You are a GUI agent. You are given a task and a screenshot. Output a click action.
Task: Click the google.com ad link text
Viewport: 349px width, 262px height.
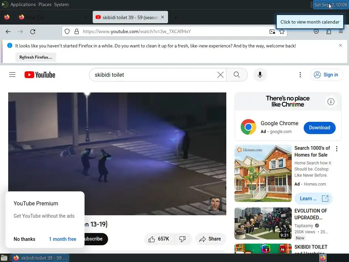tap(281, 132)
